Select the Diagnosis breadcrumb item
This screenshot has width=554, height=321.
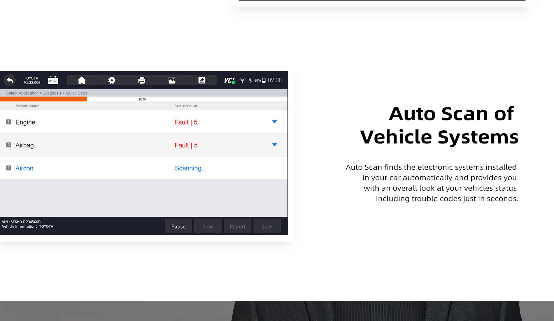52,93
